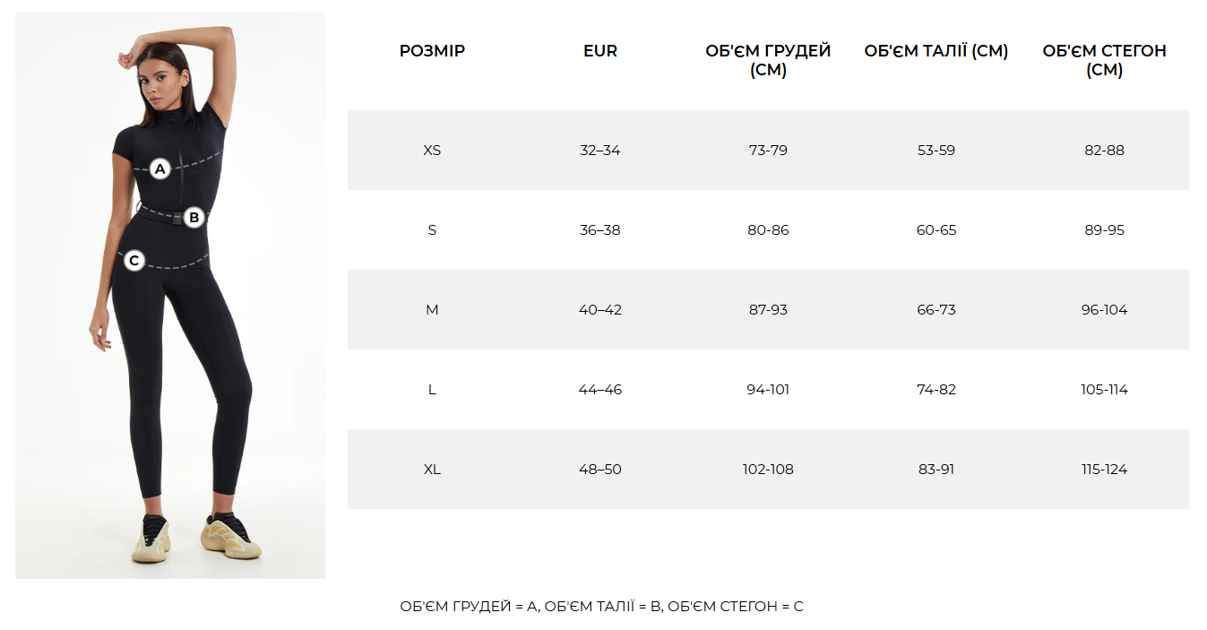Click the B waist marker on the model

click(x=194, y=217)
